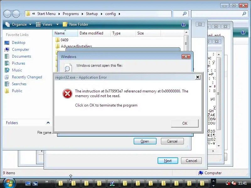This screenshot has width=251, height=188.
Task: Go forward with the Forward arrow button
Action: [x=16, y=14]
